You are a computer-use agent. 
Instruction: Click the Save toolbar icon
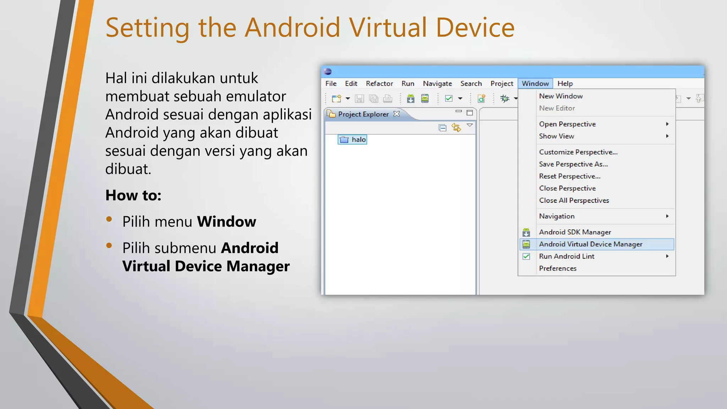(x=359, y=98)
